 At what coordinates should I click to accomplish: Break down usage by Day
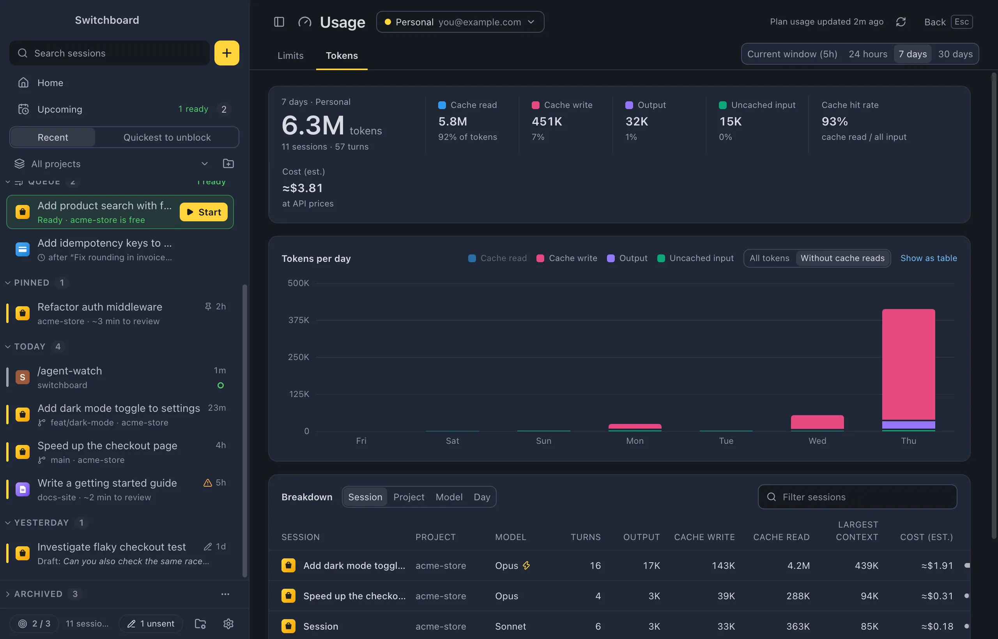(481, 497)
